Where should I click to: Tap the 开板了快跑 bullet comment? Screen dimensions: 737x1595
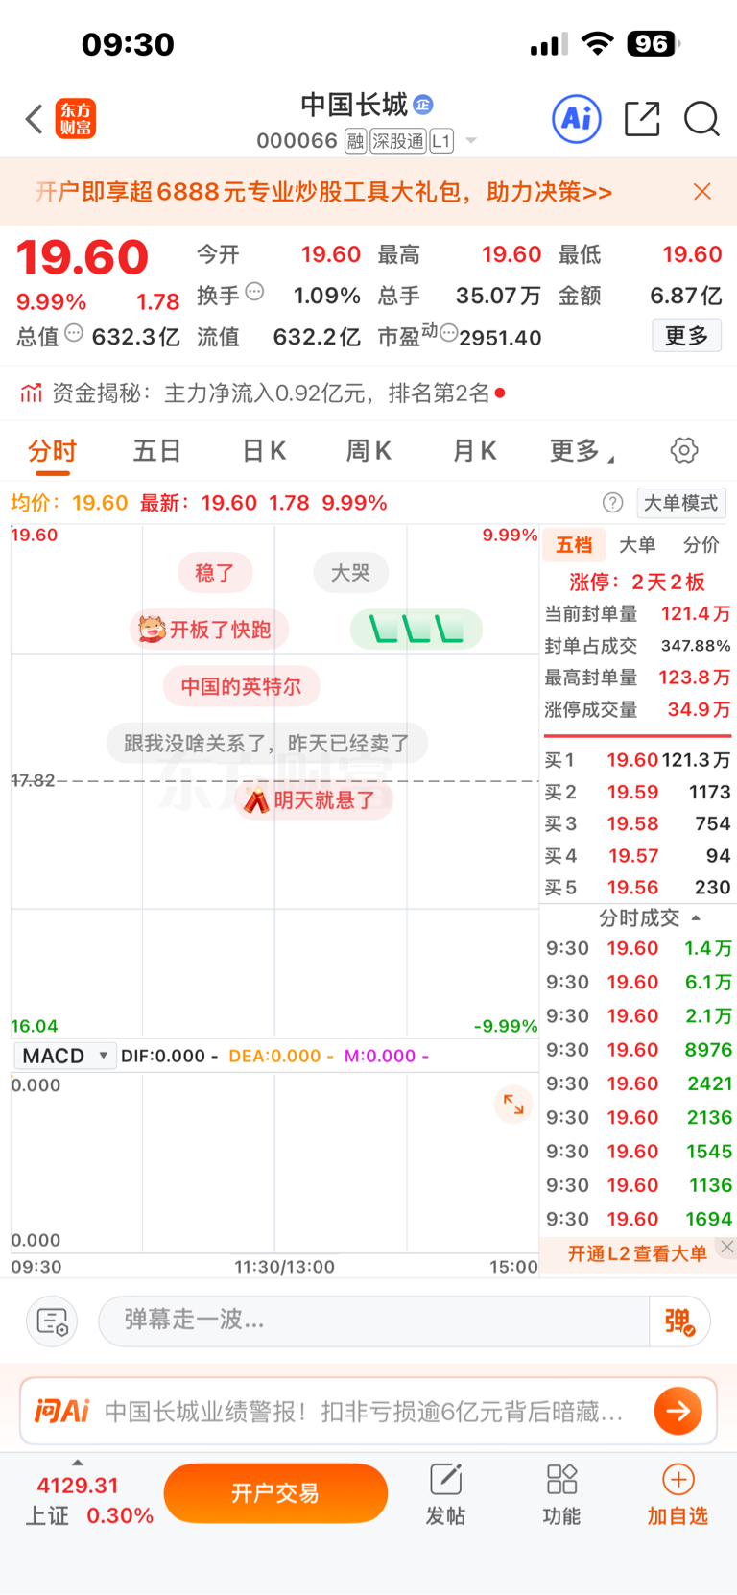209,630
